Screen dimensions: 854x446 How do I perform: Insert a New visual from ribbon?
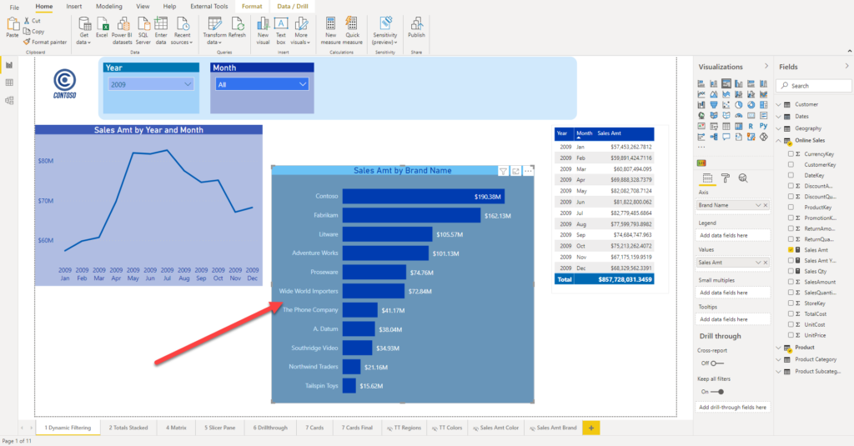coord(263,31)
